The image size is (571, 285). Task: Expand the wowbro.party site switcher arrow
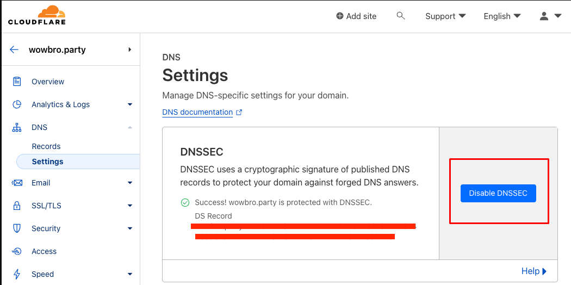click(x=129, y=49)
